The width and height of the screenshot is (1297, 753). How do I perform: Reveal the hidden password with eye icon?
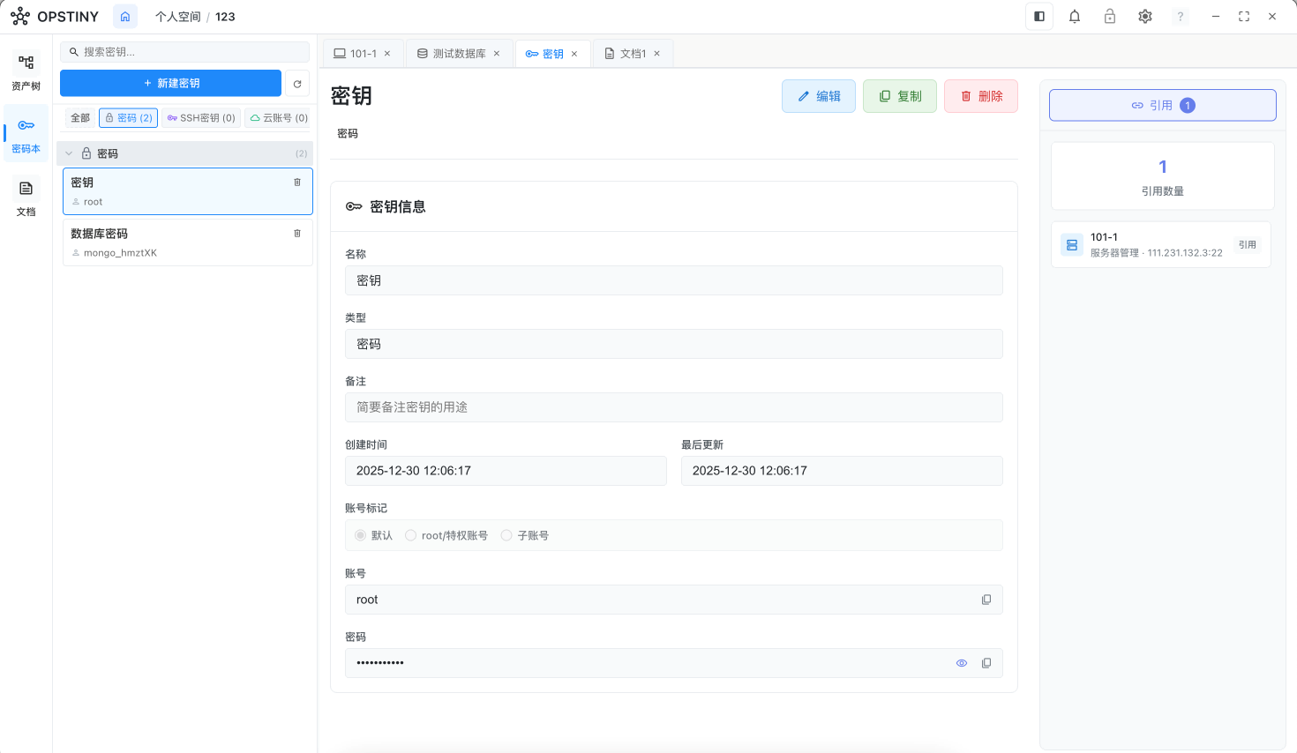click(961, 663)
